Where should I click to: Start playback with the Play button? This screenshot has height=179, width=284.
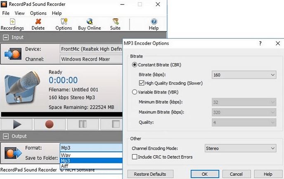click(17, 124)
